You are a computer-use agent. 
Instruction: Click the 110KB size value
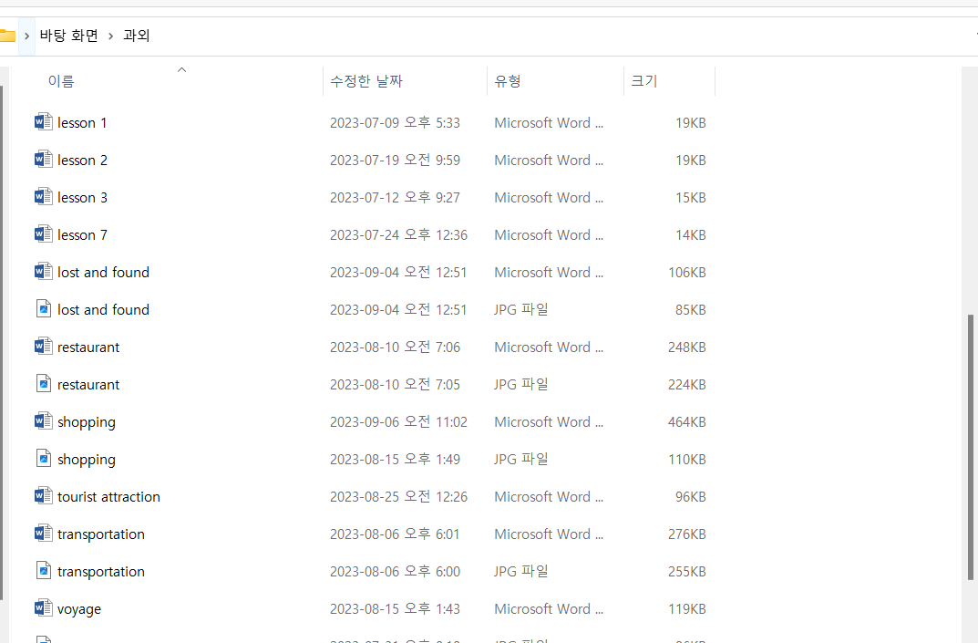(686, 460)
